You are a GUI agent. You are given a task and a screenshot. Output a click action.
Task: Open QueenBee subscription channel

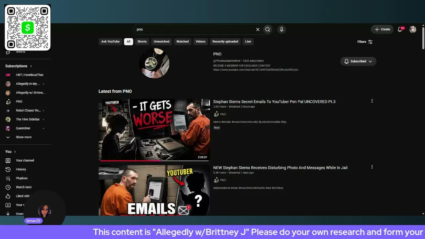click(x=26, y=128)
